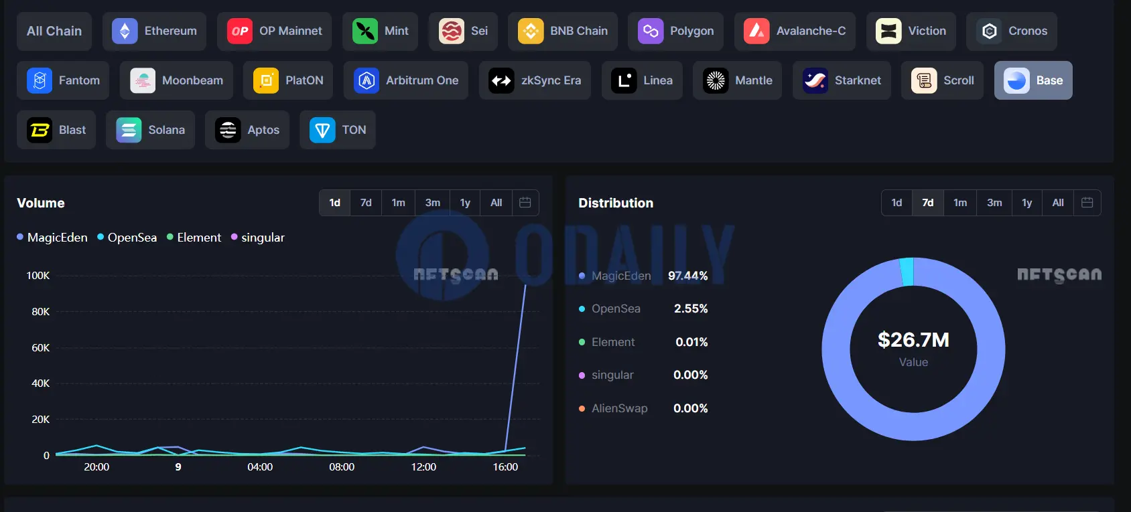The height and width of the screenshot is (512, 1131).
Task: Click the BNB Chain yellow logo
Action: coord(531,31)
